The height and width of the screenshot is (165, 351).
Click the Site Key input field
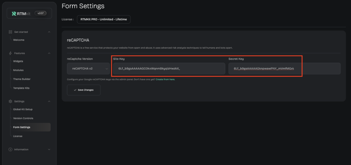pos(169,69)
